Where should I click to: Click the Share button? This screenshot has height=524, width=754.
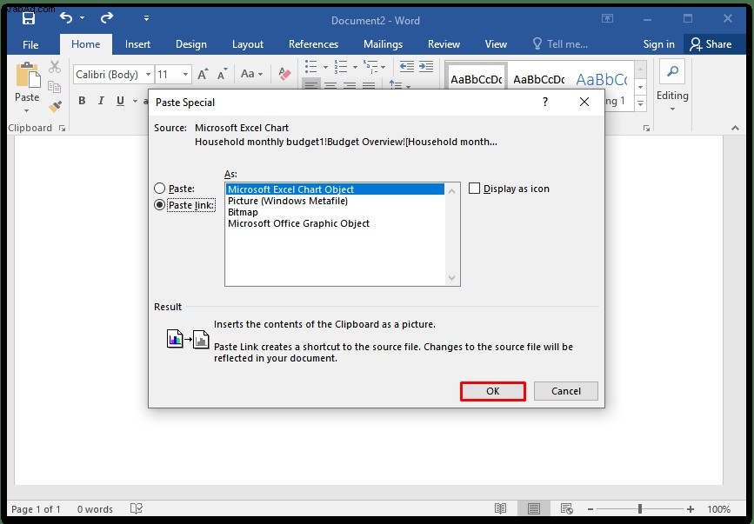click(711, 44)
